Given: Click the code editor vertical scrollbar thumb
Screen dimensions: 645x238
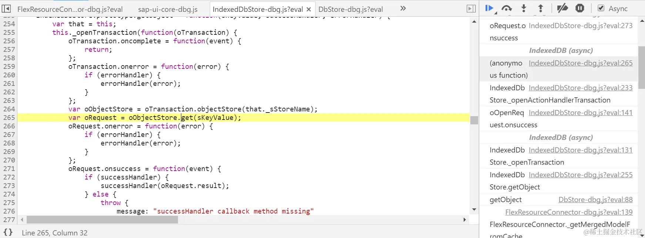Looking at the screenshot, I should (x=474, y=120).
